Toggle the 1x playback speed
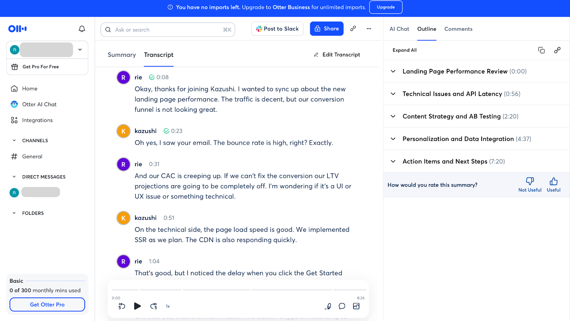 (x=168, y=306)
